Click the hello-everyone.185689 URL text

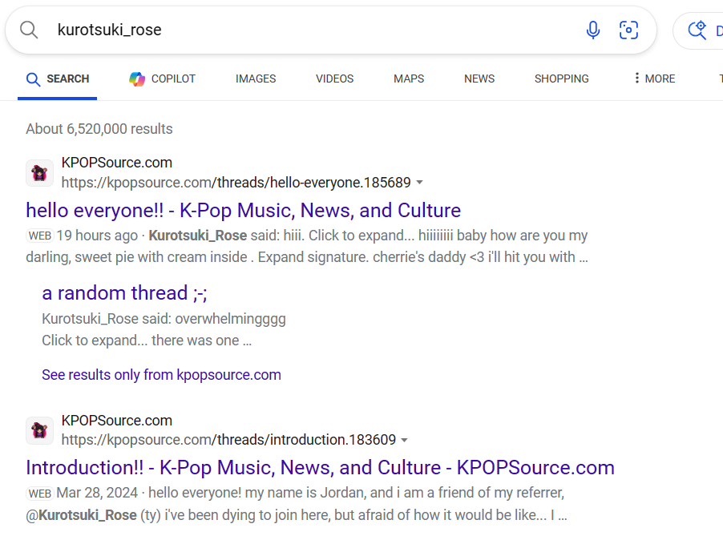pyautogui.click(x=236, y=183)
